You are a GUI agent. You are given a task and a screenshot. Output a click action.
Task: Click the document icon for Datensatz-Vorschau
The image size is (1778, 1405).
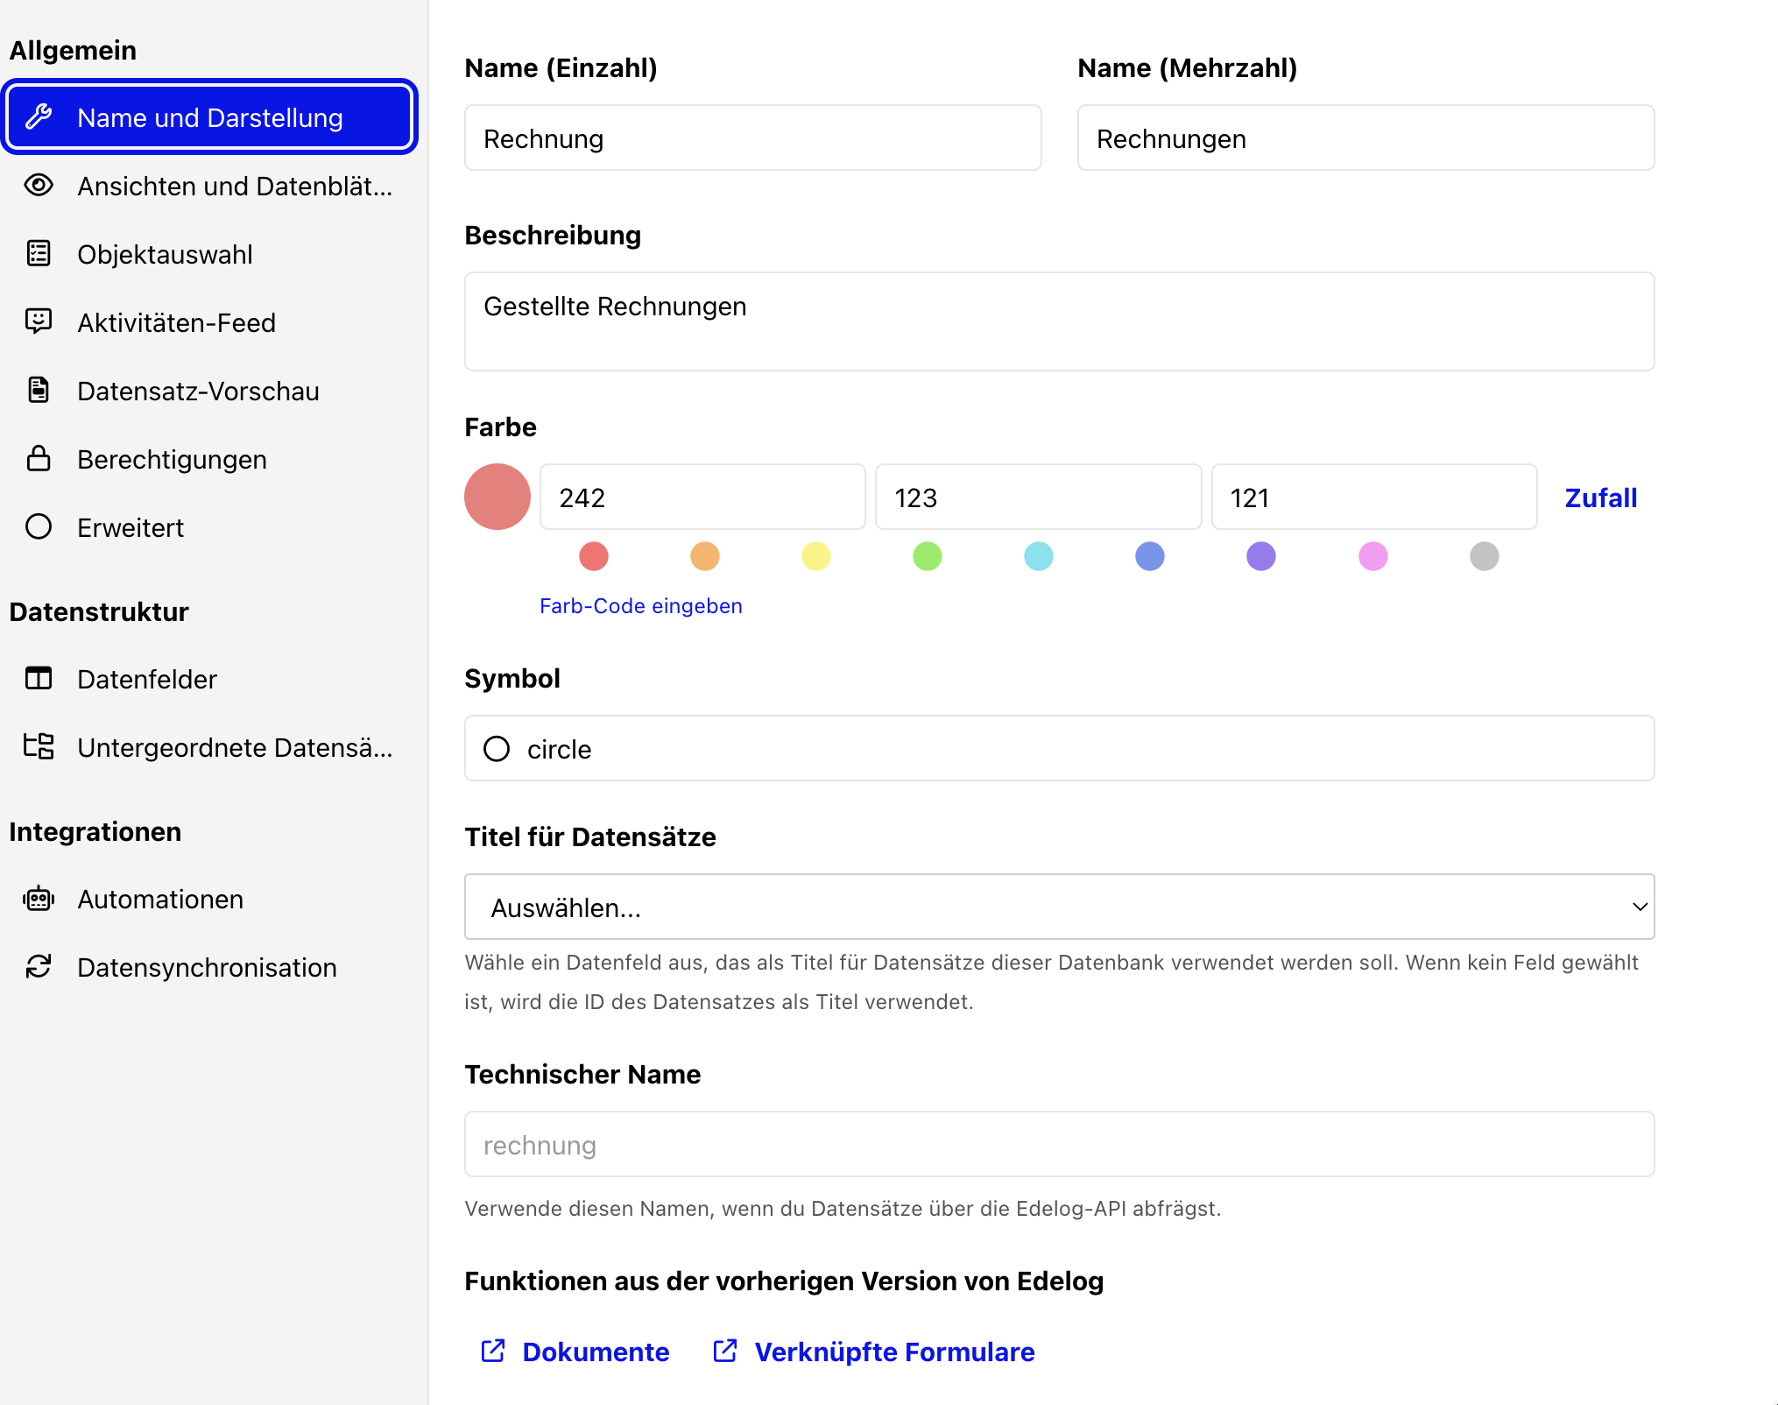(x=39, y=390)
